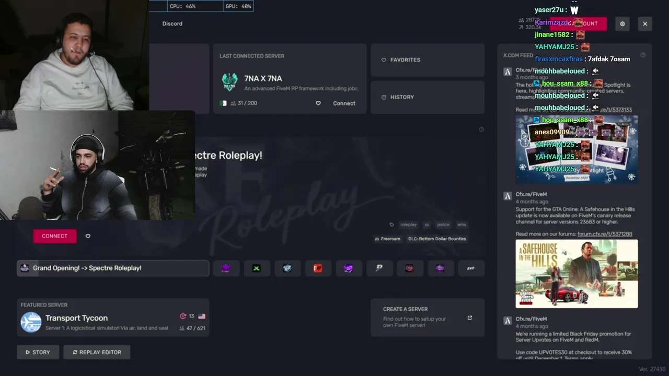Viewport: 669px width, 376px height.
Task: Click the Last Connected Server heading
Action: click(252, 56)
